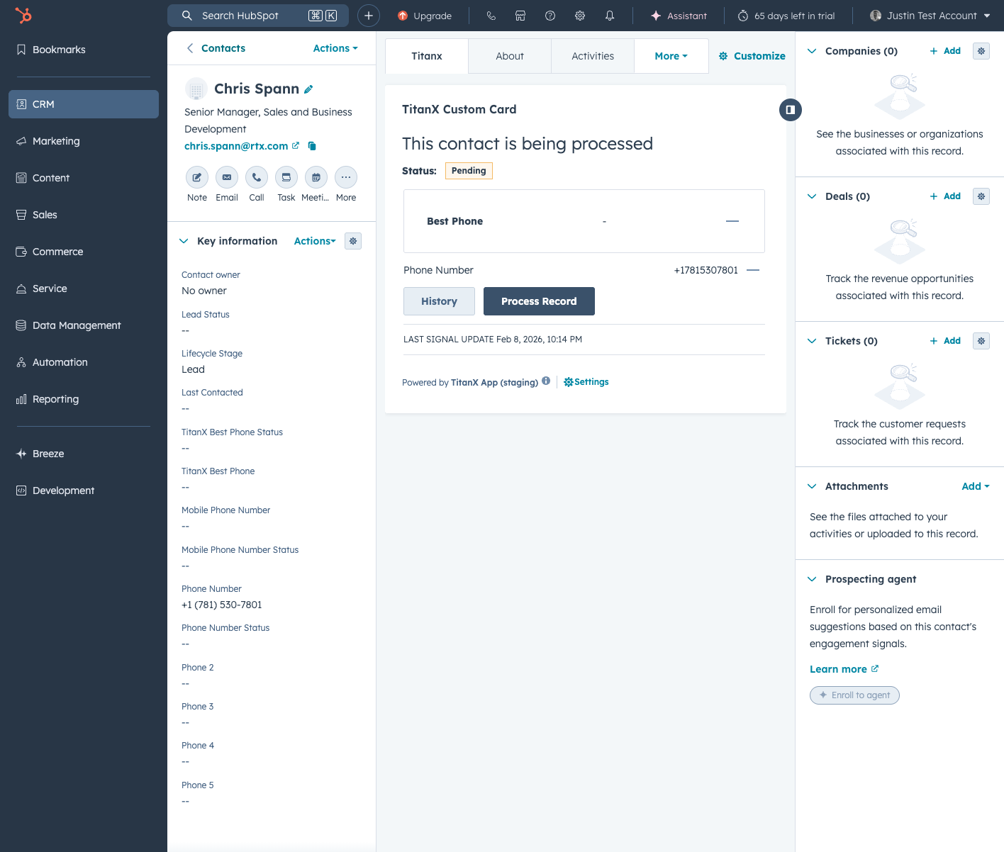Open the help question mark icon
Image resolution: width=1004 pixels, height=852 pixels.
[x=550, y=16]
